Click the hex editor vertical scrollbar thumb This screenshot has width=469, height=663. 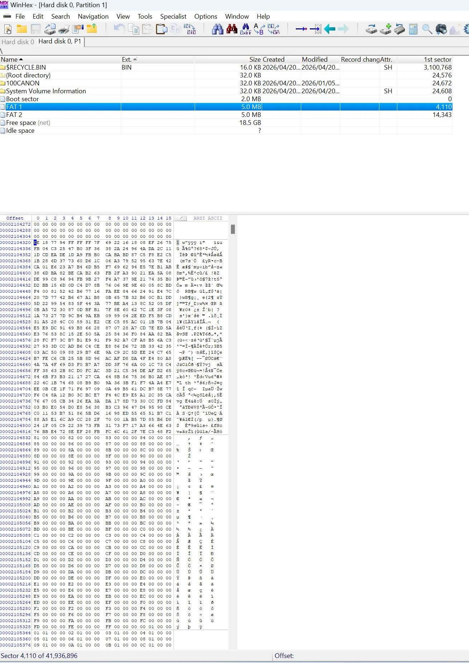coord(233,229)
